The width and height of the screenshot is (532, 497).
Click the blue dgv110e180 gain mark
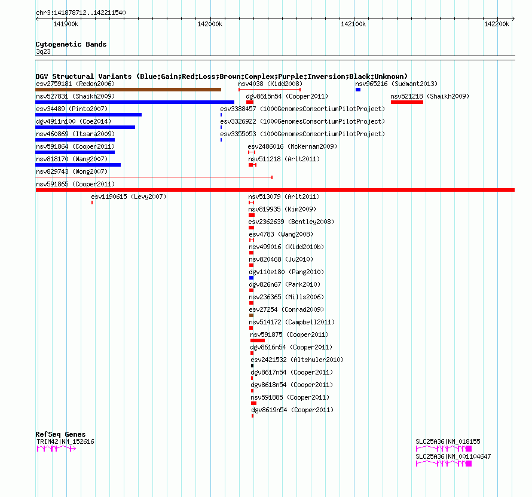(x=252, y=278)
